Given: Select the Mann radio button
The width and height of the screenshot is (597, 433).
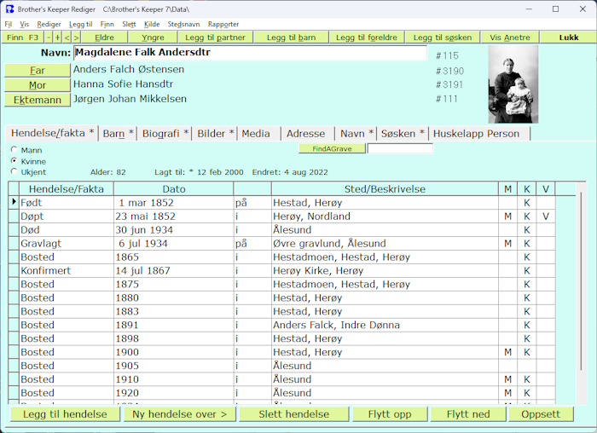Looking at the screenshot, I should point(14,150).
